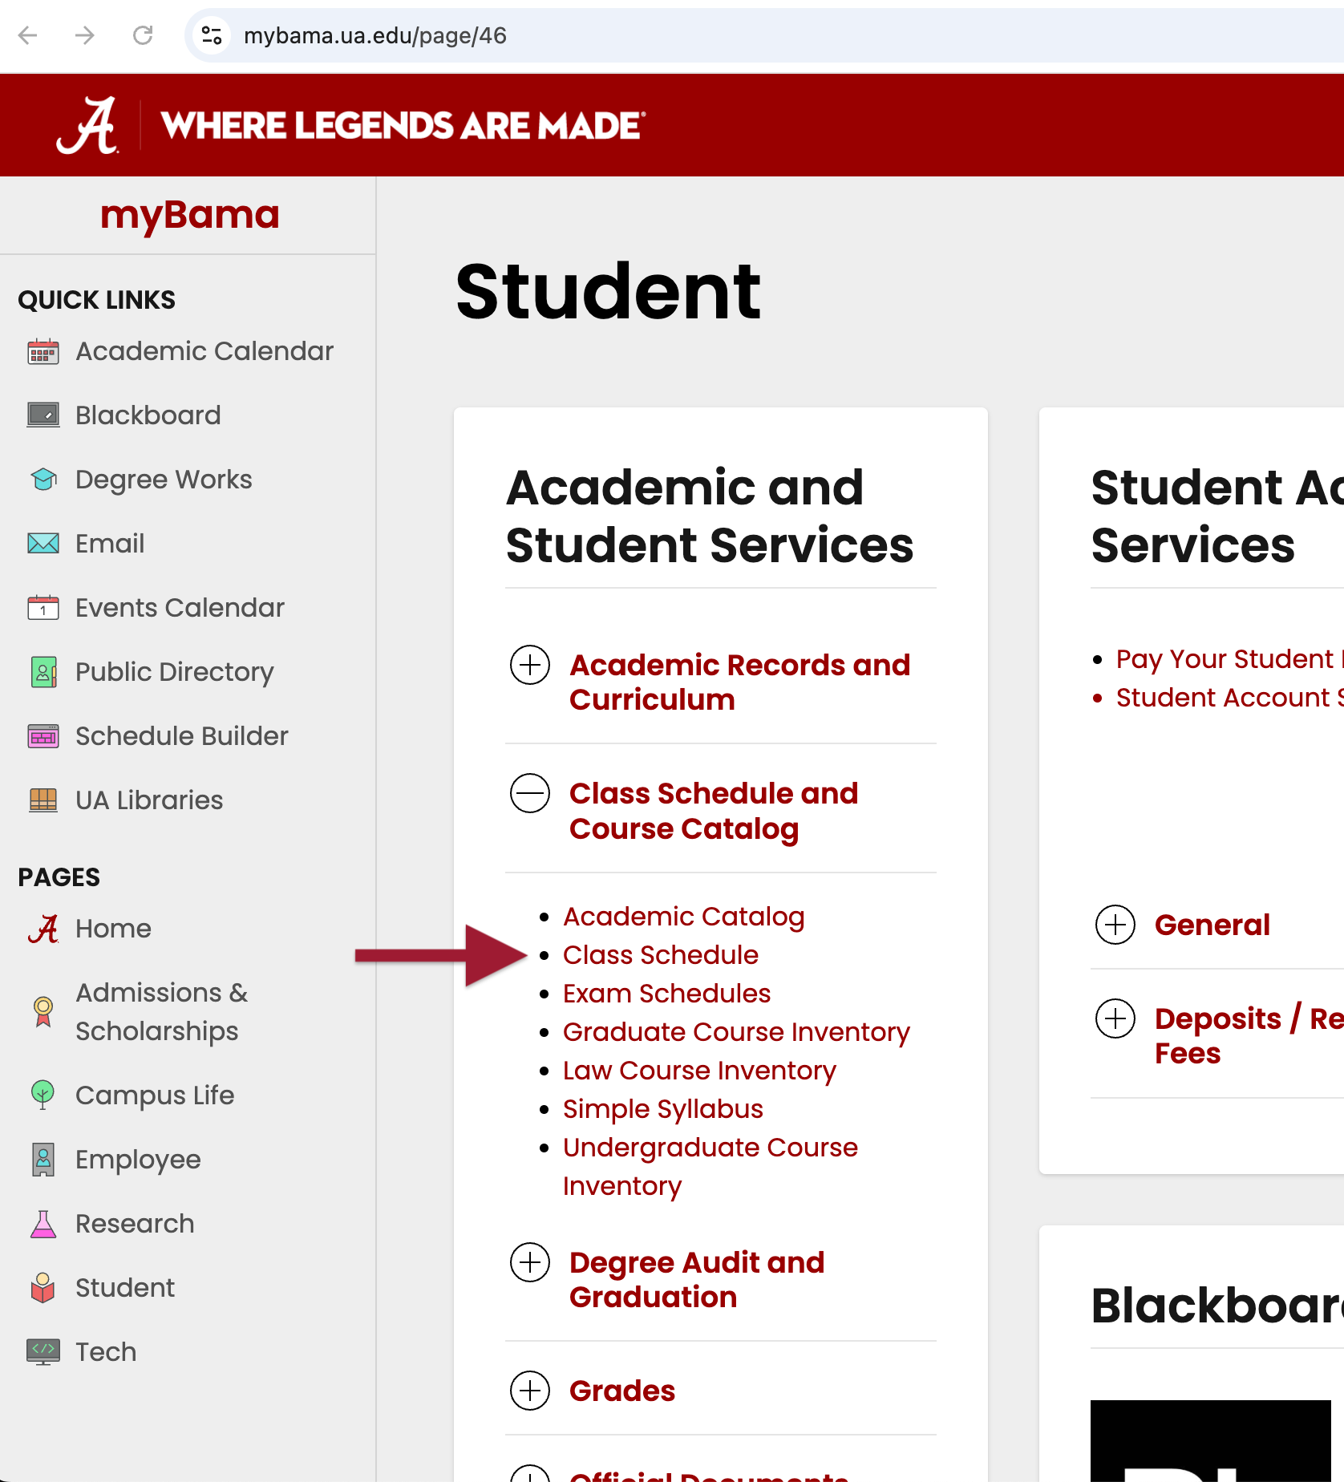Open the Tech page label
This screenshot has width=1344, height=1482.
106,1352
